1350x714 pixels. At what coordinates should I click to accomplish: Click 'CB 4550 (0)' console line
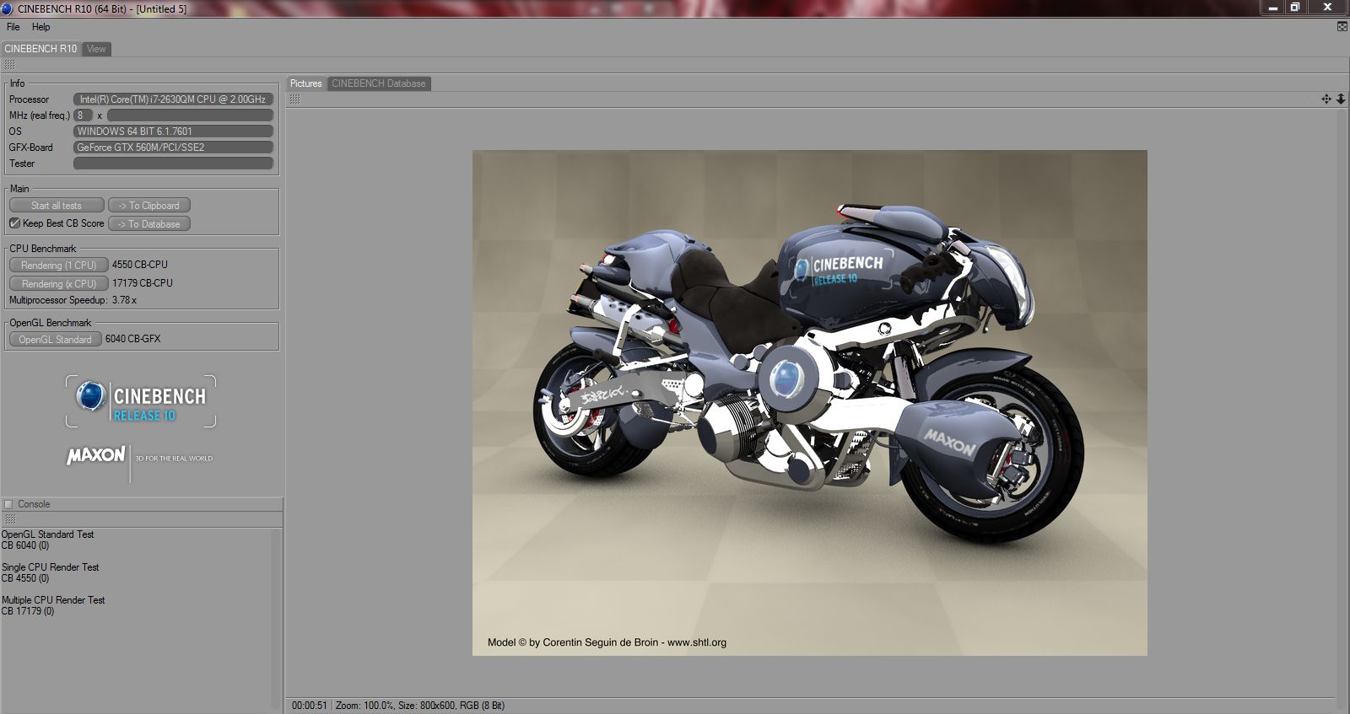tap(25, 578)
